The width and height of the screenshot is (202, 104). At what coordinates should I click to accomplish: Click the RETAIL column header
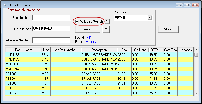point(156,50)
